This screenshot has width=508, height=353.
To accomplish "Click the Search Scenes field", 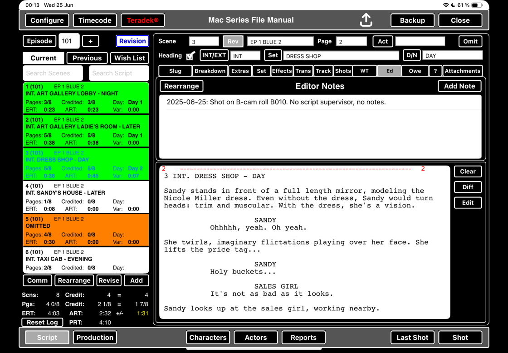I will click(53, 73).
